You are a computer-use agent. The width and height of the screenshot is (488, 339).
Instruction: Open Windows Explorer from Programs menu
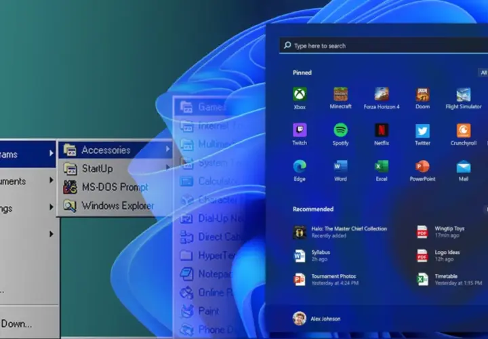pyautogui.click(x=115, y=205)
